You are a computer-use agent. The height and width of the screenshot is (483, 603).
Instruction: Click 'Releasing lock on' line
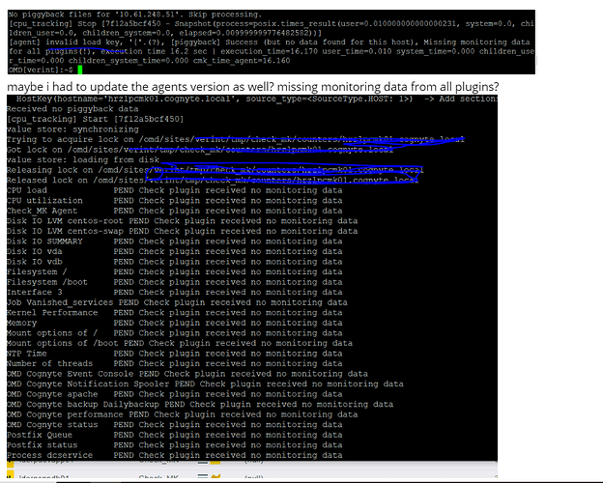(215, 170)
